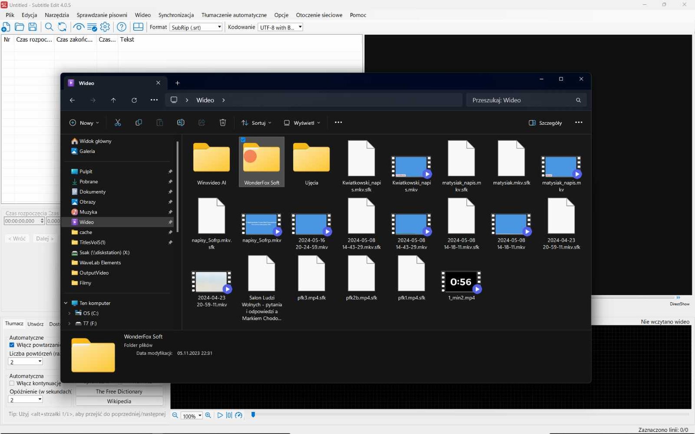The height and width of the screenshot is (434, 695).
Task: Open the Kodowanie UTF-8 encoding dropdown
Action: [280, 27]
